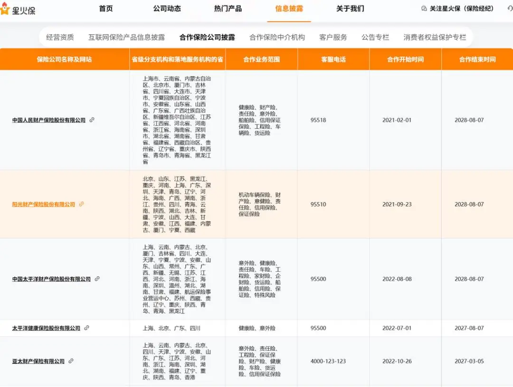The width and height of the screenshot is (513, 387).
Task: Switch to 经营资质 tab
Action: tap(60, 38)
